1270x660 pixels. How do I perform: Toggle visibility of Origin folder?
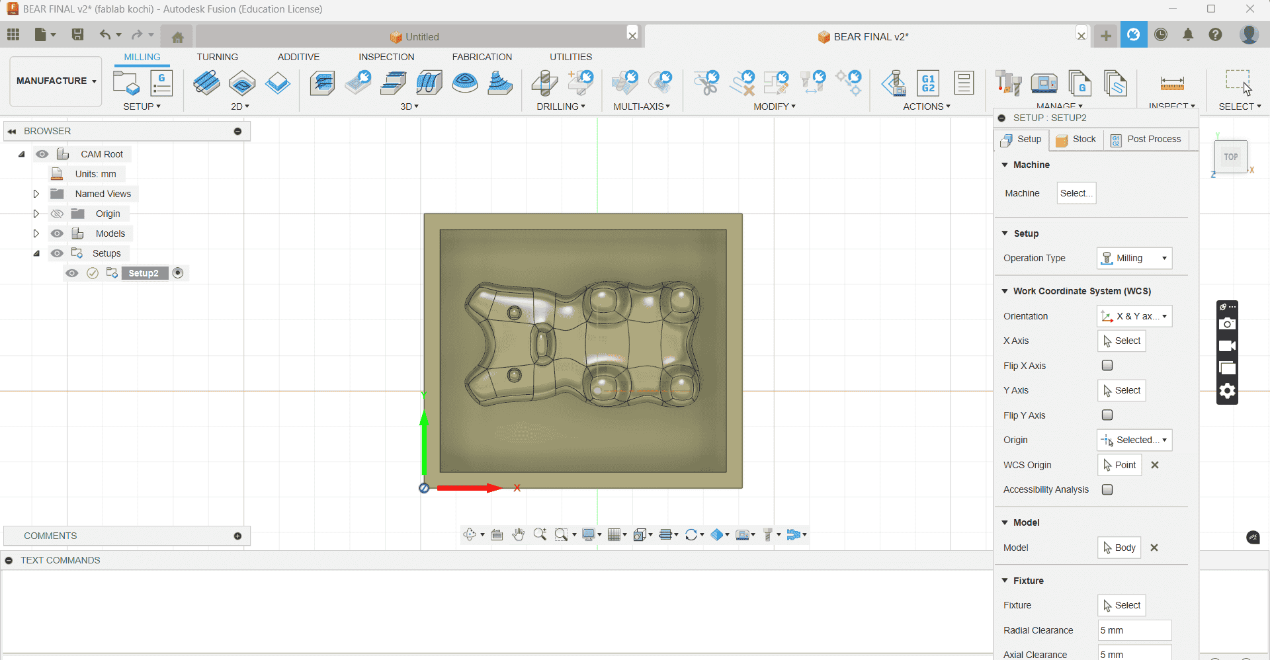click(x=58, y=214)
